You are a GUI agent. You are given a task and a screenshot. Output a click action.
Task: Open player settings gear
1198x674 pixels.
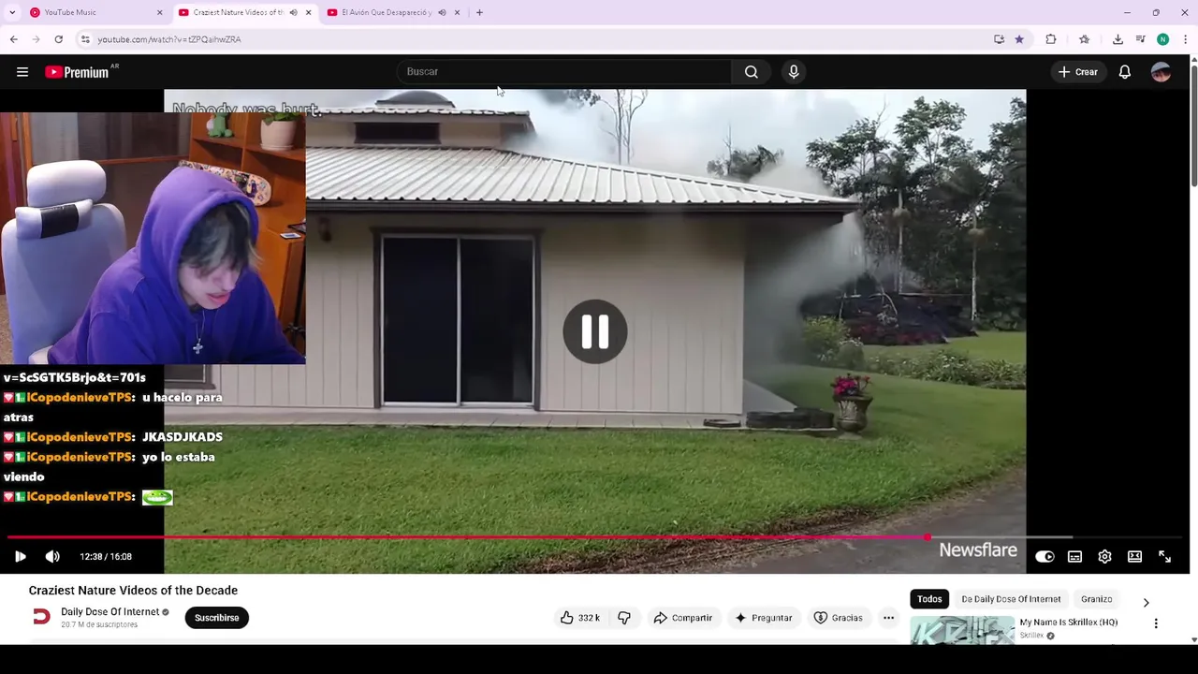(1104, 557)
